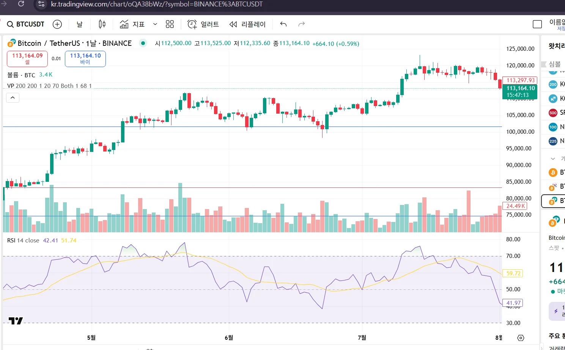Open chart settings hexagon icon near time axis
The image size is (565, 350).
pos(521,337)
